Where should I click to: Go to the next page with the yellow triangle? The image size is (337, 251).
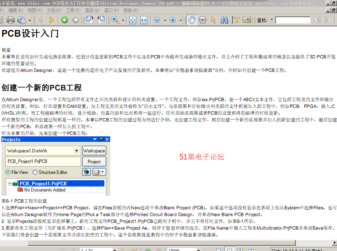[x=52, y=20]
